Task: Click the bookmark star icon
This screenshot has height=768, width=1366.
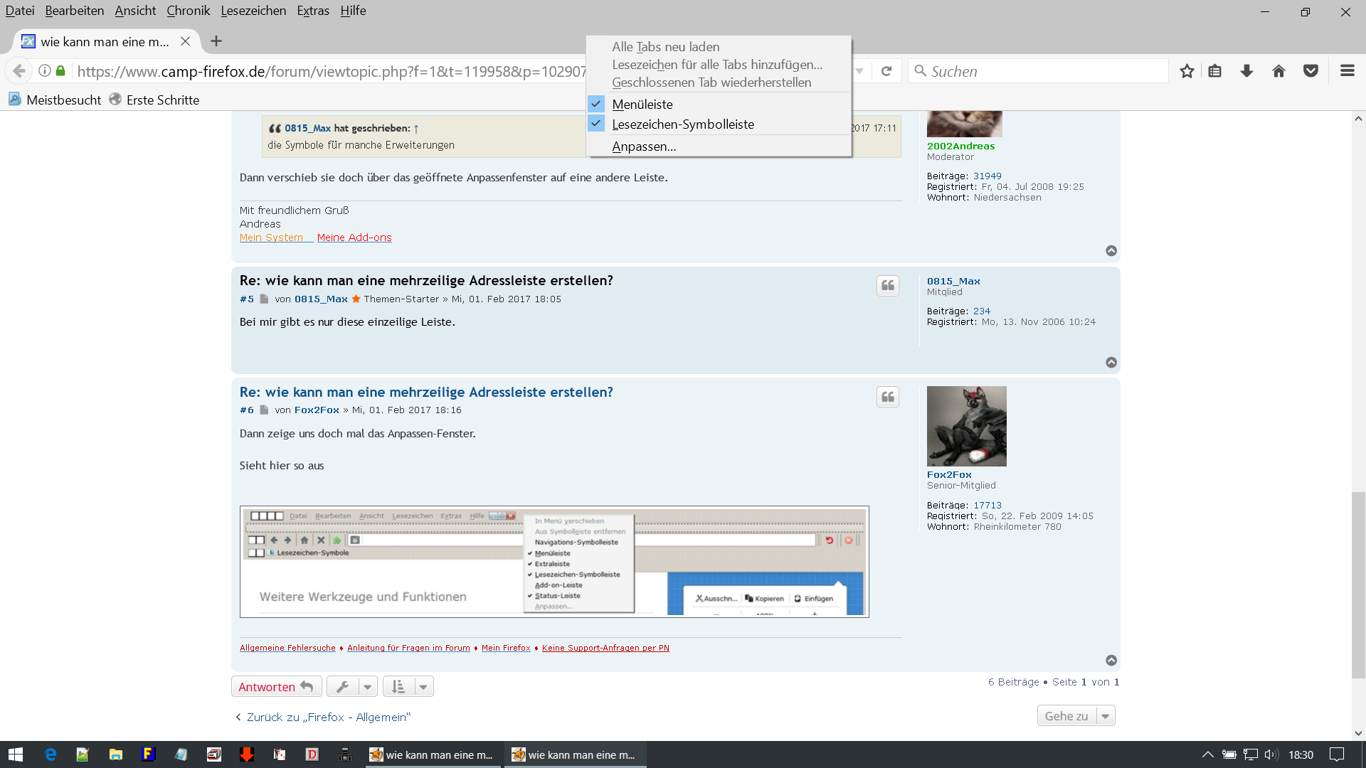Action: (1186, 71)
